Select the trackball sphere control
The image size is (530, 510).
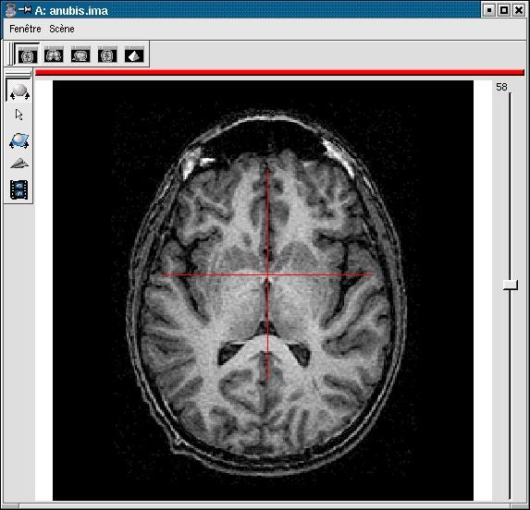tap(19, 91)
